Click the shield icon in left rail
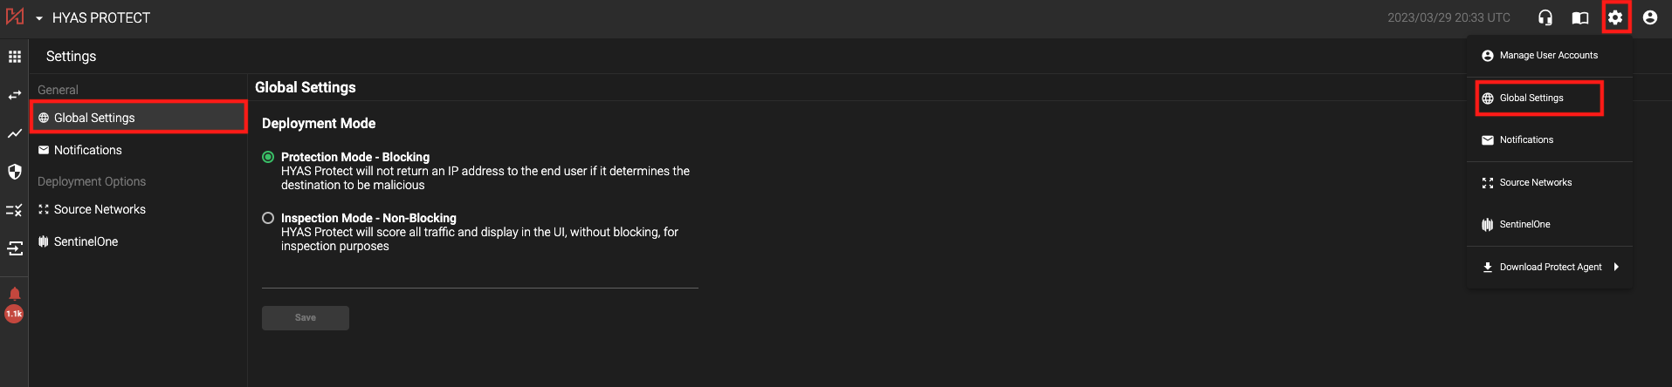Screen dimensions: 1672x387 coord(15,172)
